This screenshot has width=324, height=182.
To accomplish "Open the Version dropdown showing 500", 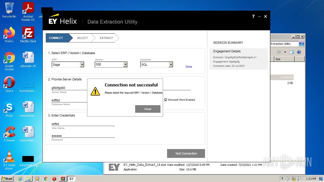I will [111, 65].
